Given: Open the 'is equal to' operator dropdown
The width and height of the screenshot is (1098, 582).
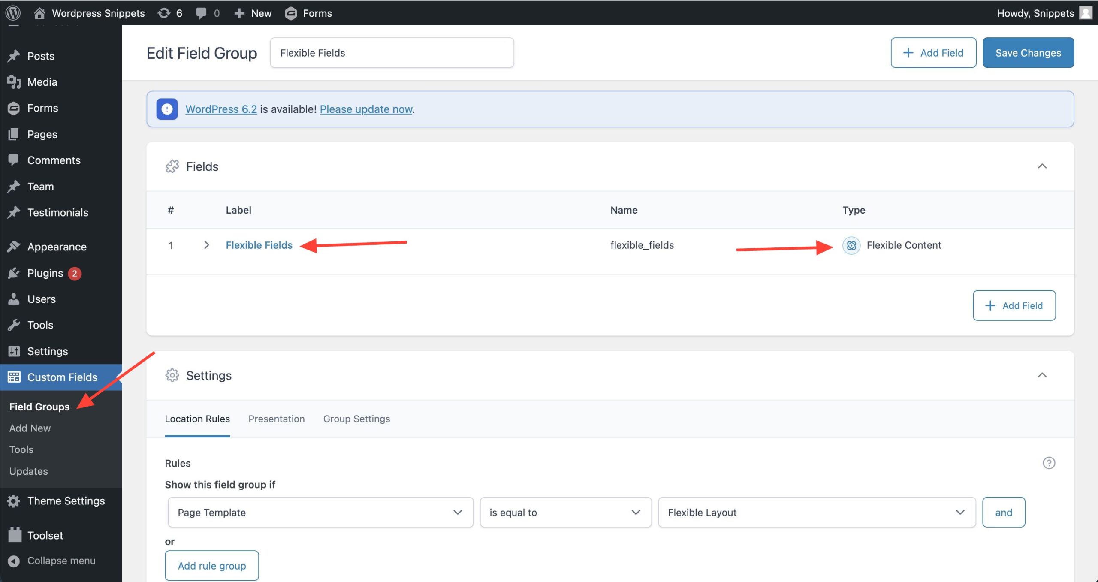Looking at the screenshot, I should [x=565, y=512].
